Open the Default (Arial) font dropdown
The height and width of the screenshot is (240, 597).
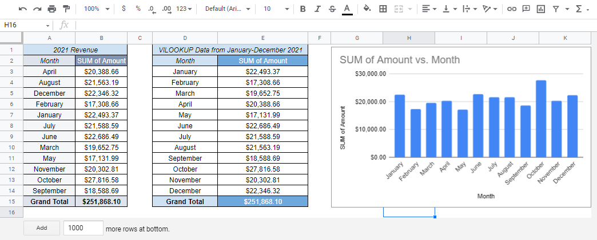(x=226, y=9)
